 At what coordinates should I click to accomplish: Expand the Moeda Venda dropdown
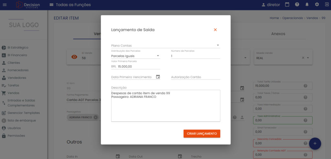(x=308, y=58)
